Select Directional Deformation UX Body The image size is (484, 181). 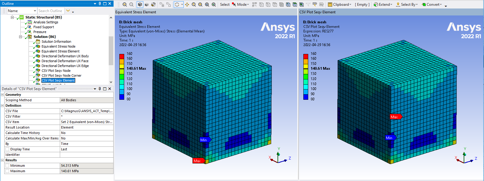[65, 56]
